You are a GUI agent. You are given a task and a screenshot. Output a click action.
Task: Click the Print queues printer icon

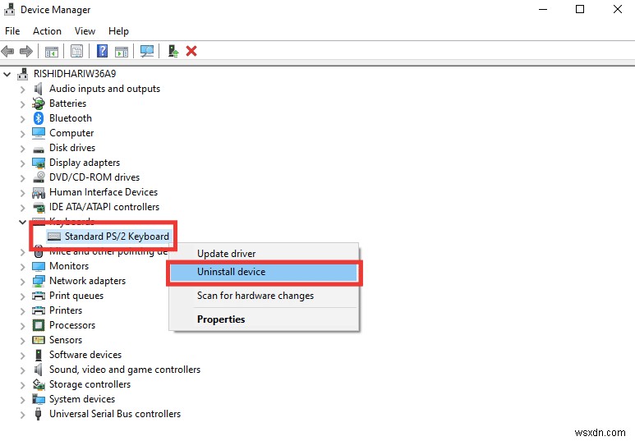39,296
